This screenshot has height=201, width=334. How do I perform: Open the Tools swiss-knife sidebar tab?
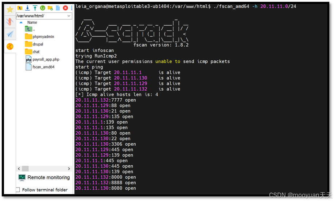coord(10,21)
